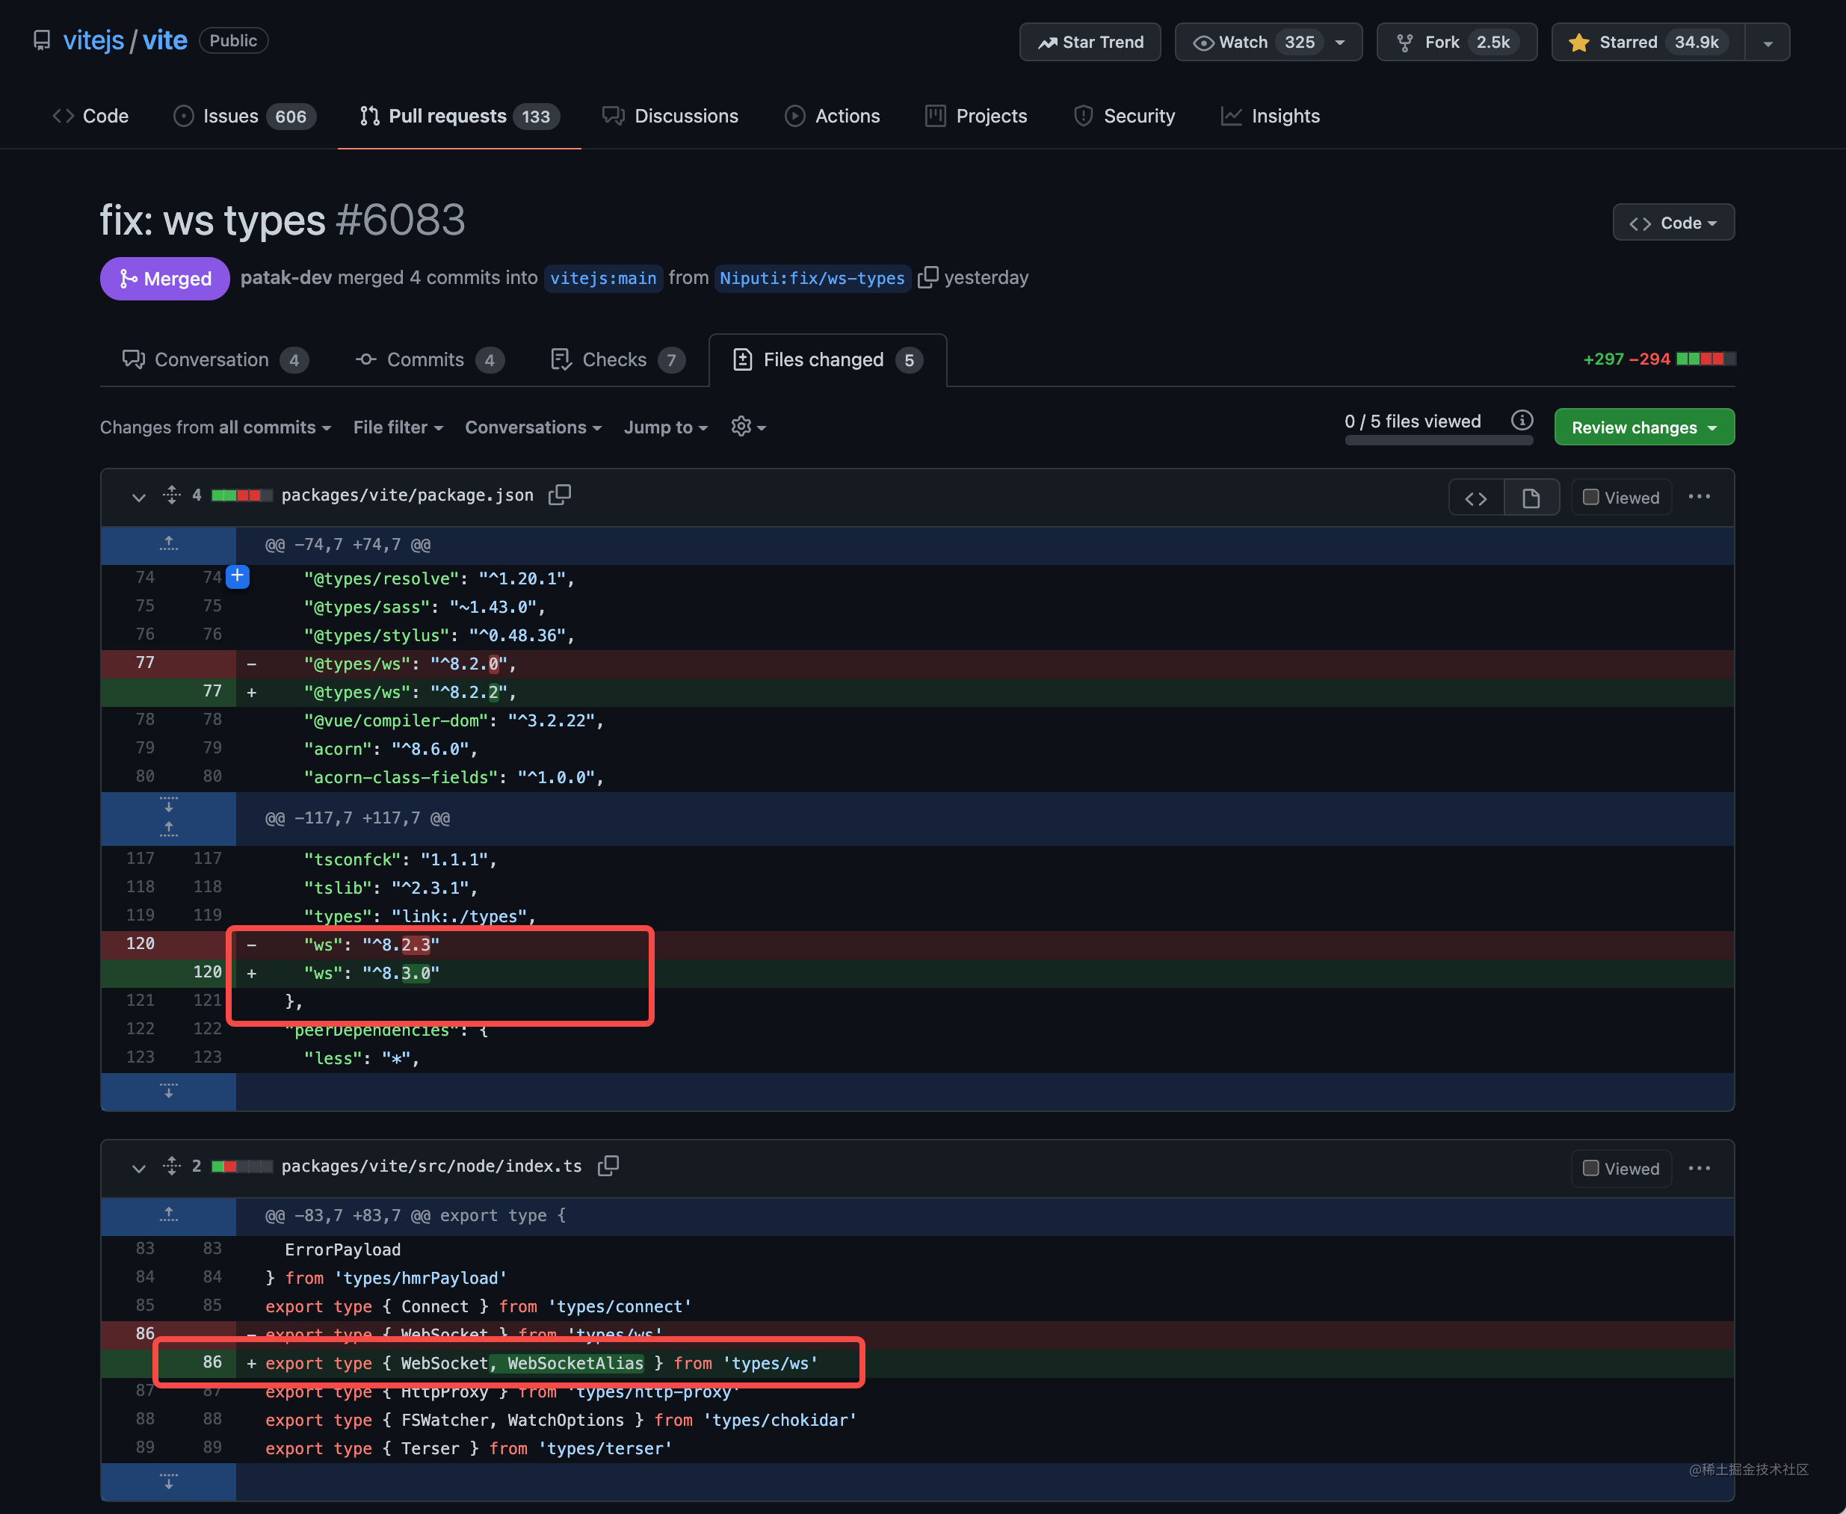Toggle the Starred button

pos(1648,42)
